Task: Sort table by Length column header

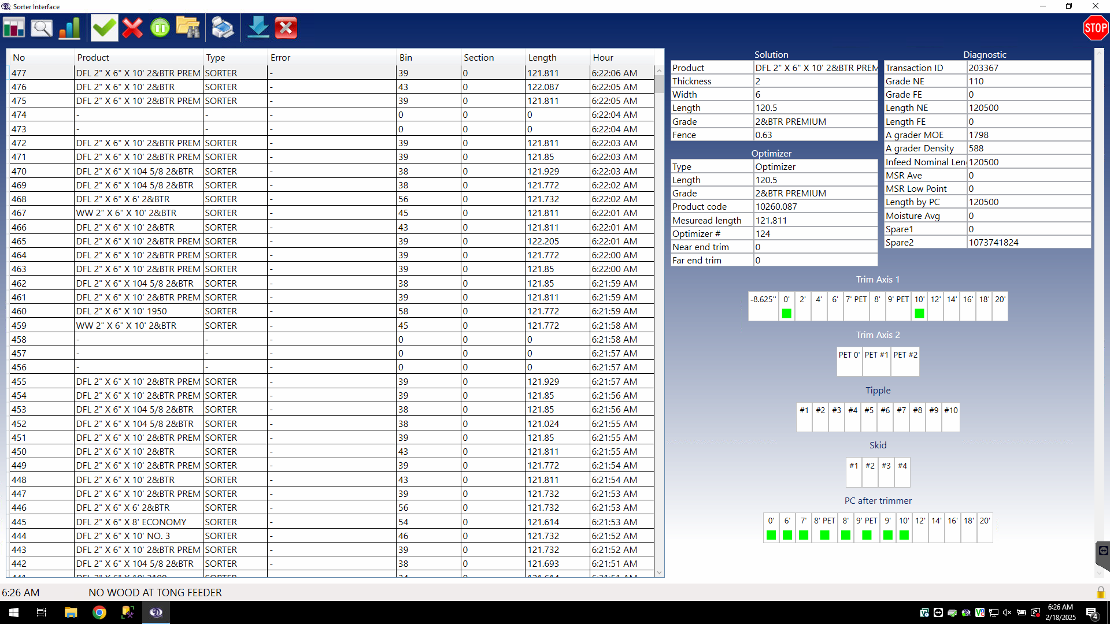Action: point(542,57)
